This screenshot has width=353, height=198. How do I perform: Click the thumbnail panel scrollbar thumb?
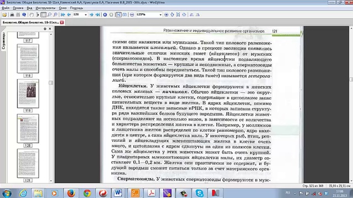[51, 83]
